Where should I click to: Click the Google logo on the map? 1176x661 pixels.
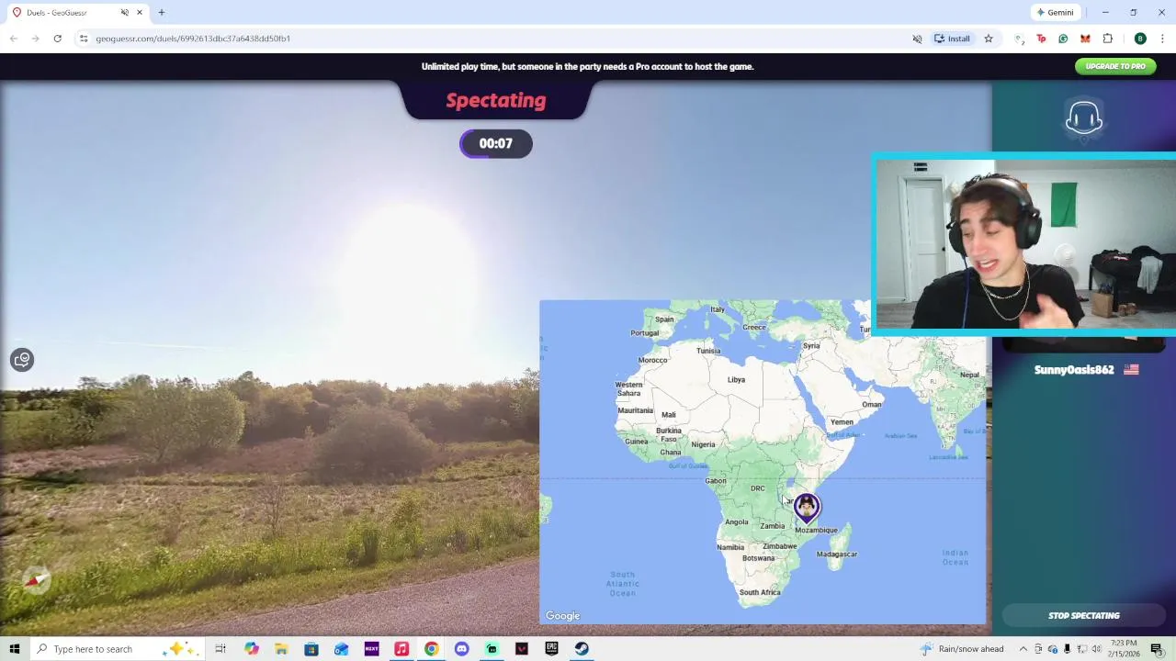[562, 616]
